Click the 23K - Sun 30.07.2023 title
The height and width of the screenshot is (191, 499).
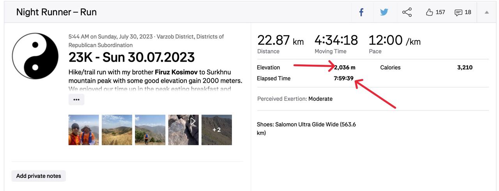pyautogui.click(x=131, y=57)
